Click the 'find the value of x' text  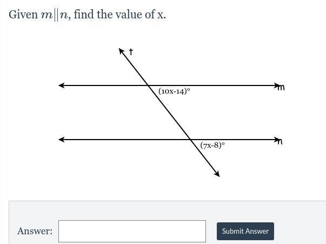(119, 15)
